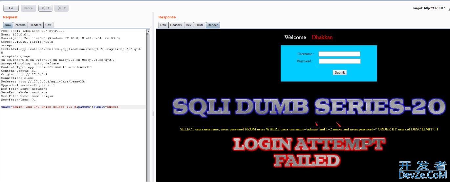Open the back history dropdown arrow

tap(49, 8)
